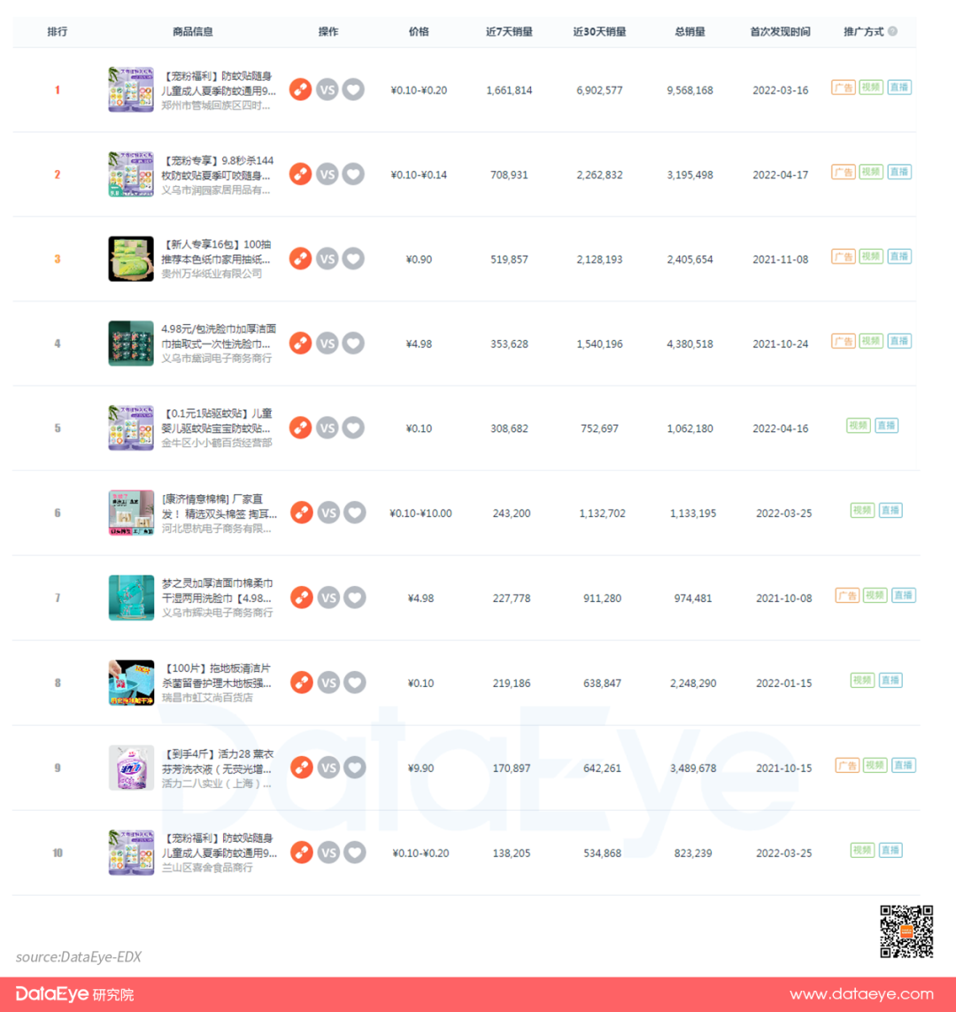The width and height of the screenshot is (956, 1012).
Task: Click the 首次发现时间 column header
Action: pos(780,32)
